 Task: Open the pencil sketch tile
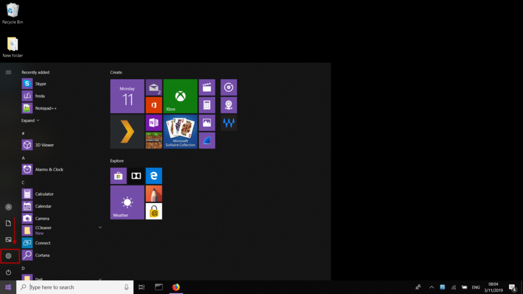coord(154,193)
